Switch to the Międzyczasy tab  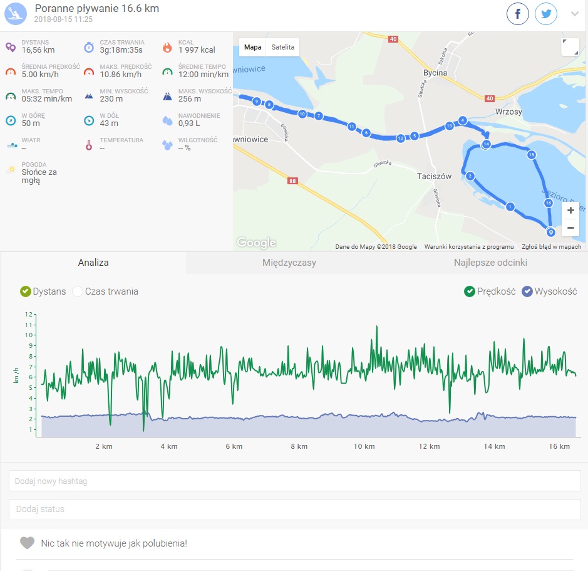(289, 263)
